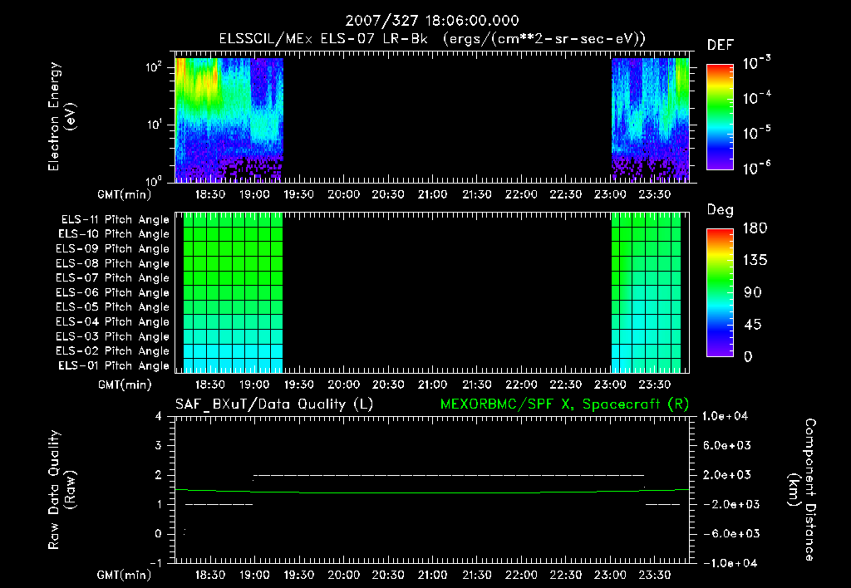The image size is (851, 588).
Task: Click 21:00 tick on top spectrogram axis
Action: (x=432, y=194)
